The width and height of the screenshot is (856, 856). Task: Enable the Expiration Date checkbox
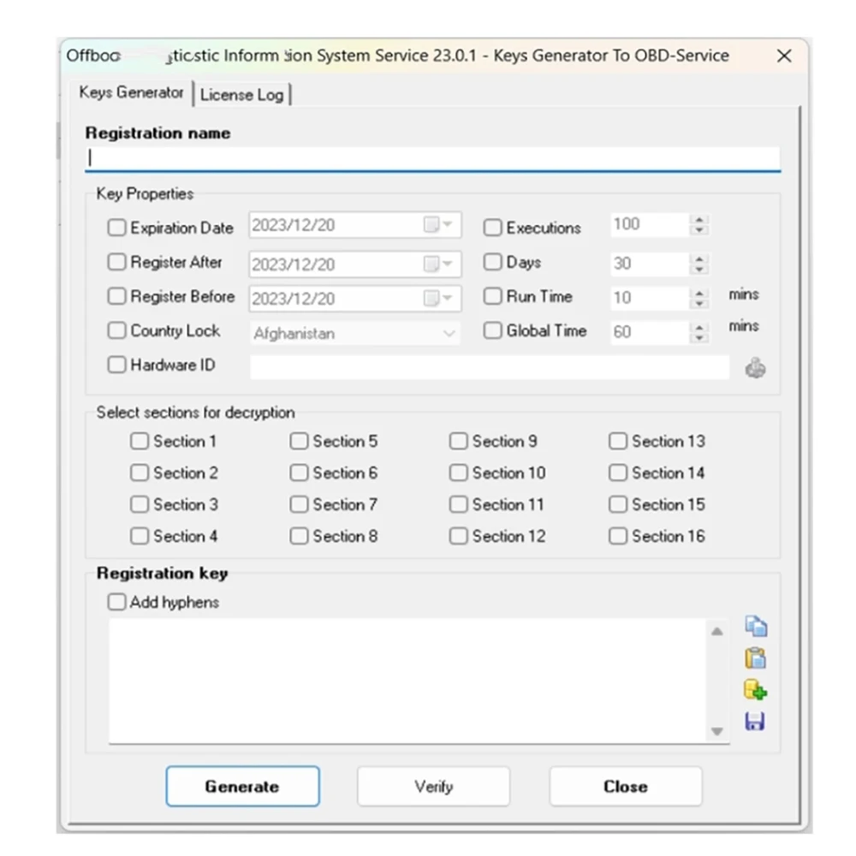(116, 227)
